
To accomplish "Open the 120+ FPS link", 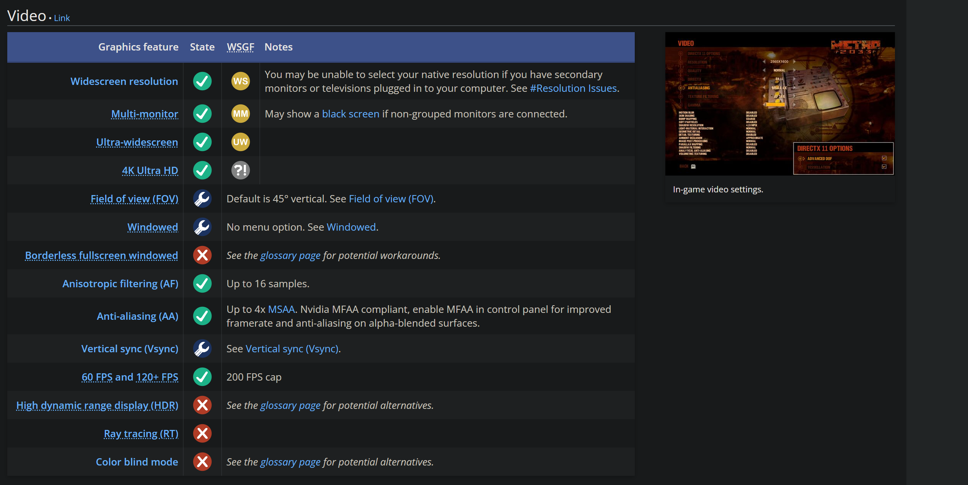I will 157,377.
